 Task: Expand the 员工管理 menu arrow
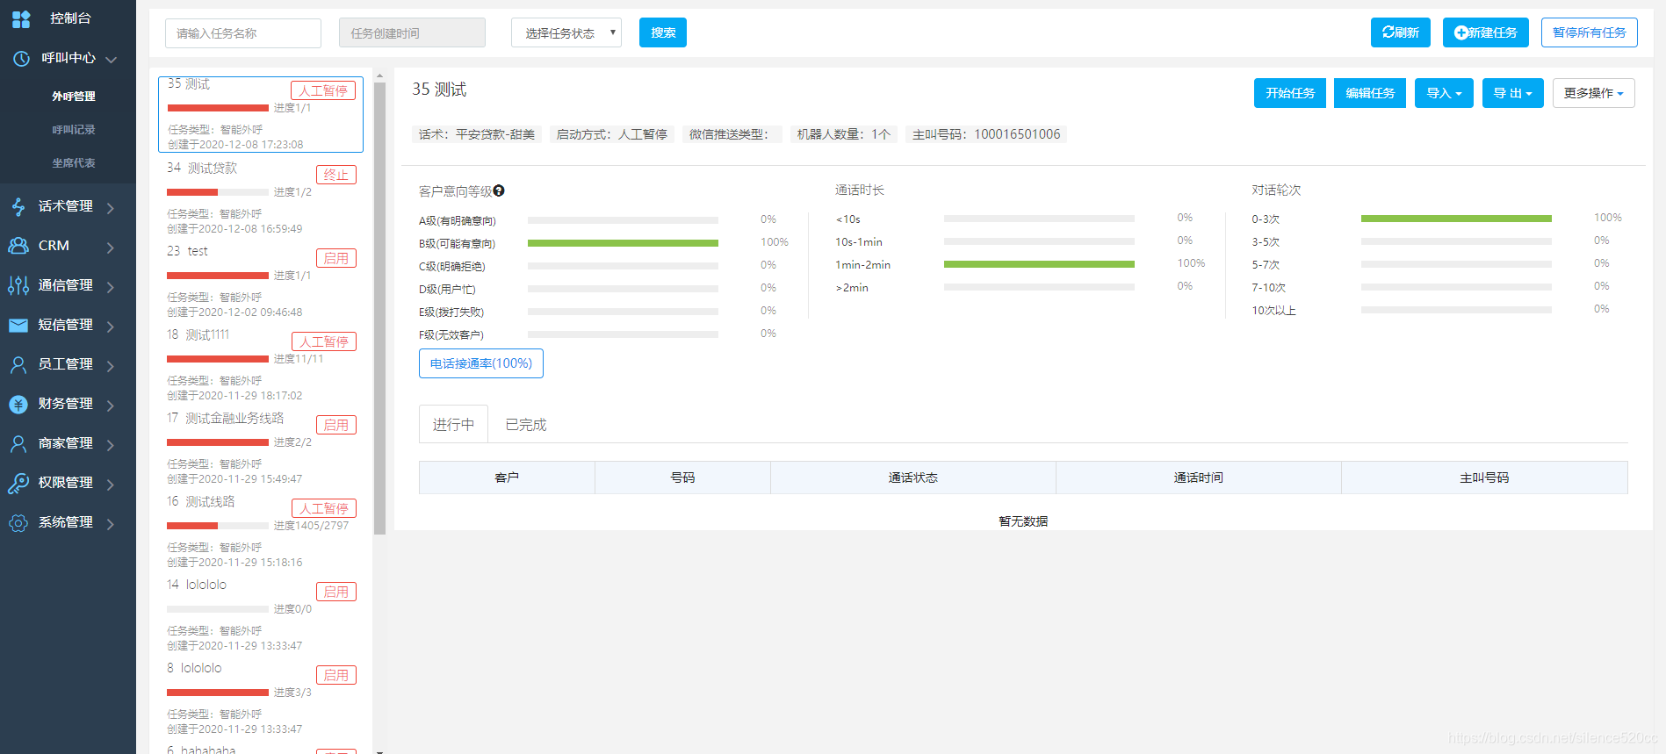click(x=111, y=365)
